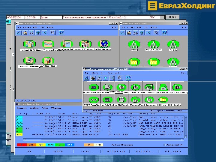Open Exchange 2000 and 2003 Graphs folder
Viewport: 216px width, 162px height.
pos(163,100)
